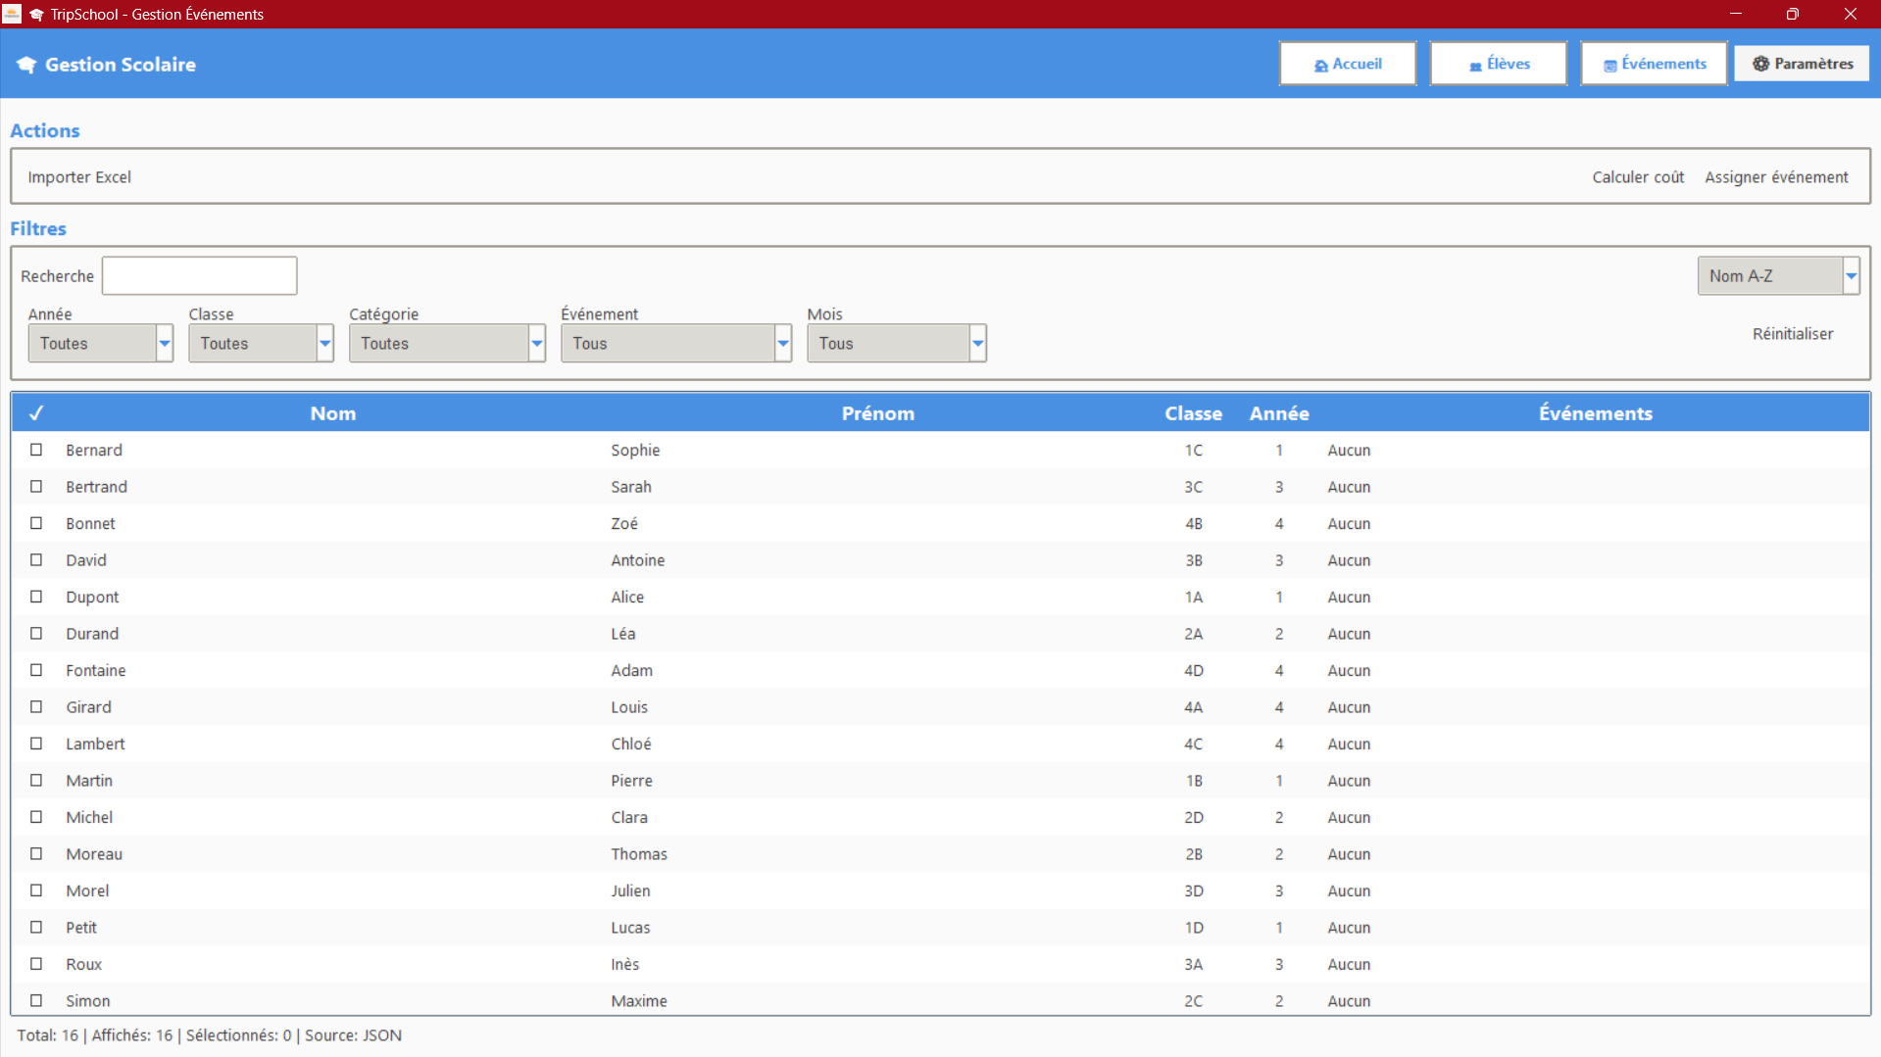Click the select-all checkmark in table header
The width and height of the screenshot is (1881, 1057).
(36, 413)
